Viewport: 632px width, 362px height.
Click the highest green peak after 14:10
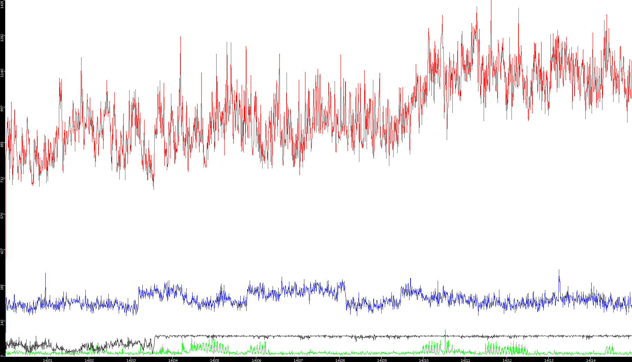tap(445, 331)
